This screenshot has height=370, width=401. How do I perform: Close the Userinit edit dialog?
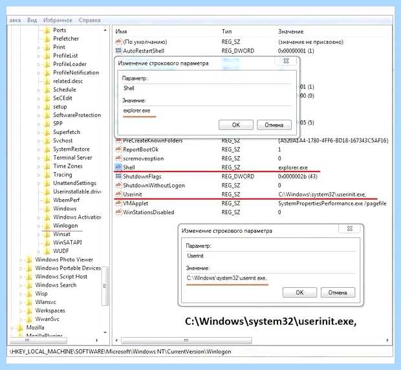[x=350, y=228]
